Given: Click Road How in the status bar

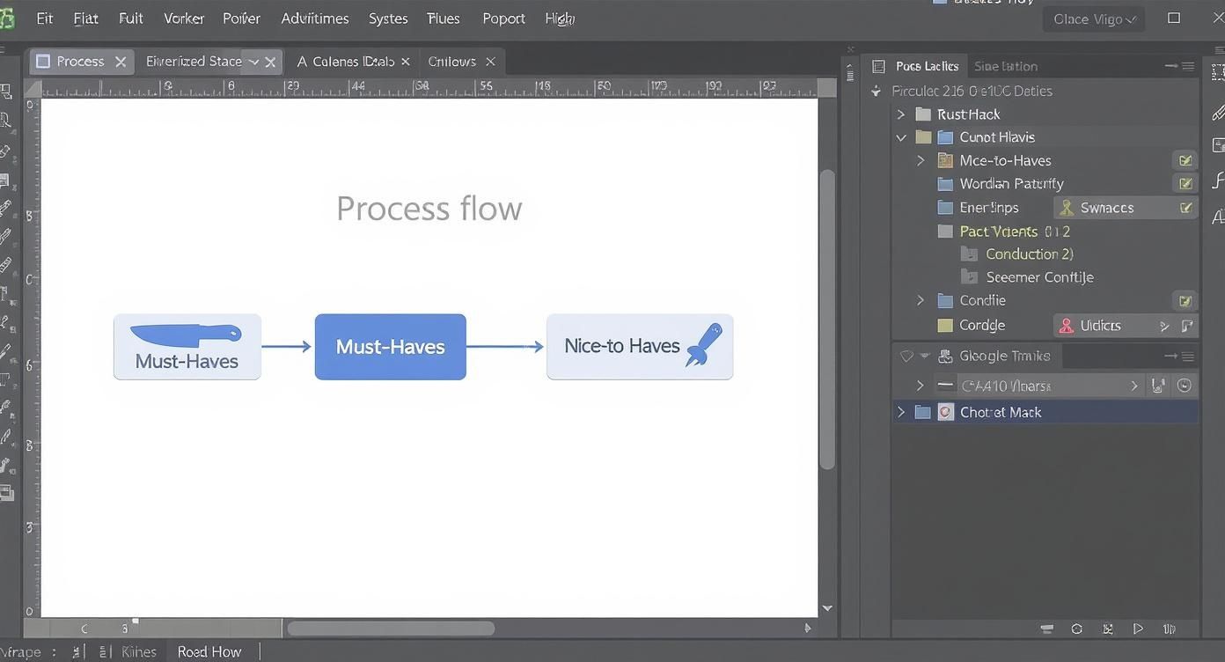Looking at the screenshot, I should click(209, 651).
